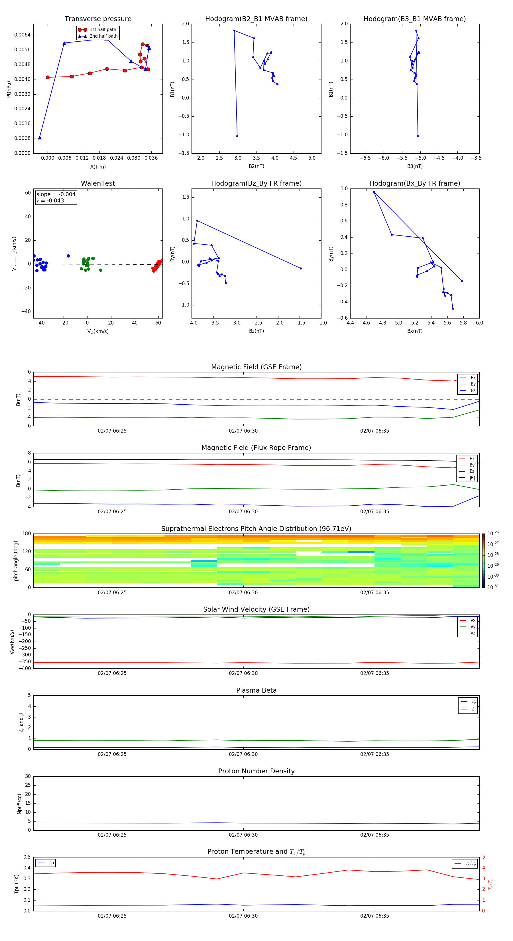Screen dimensions: 513x941
Task: Click the 'Bx' legend entry in the GSE field panel
Action: pyautogui.click(x=468, y=378)
